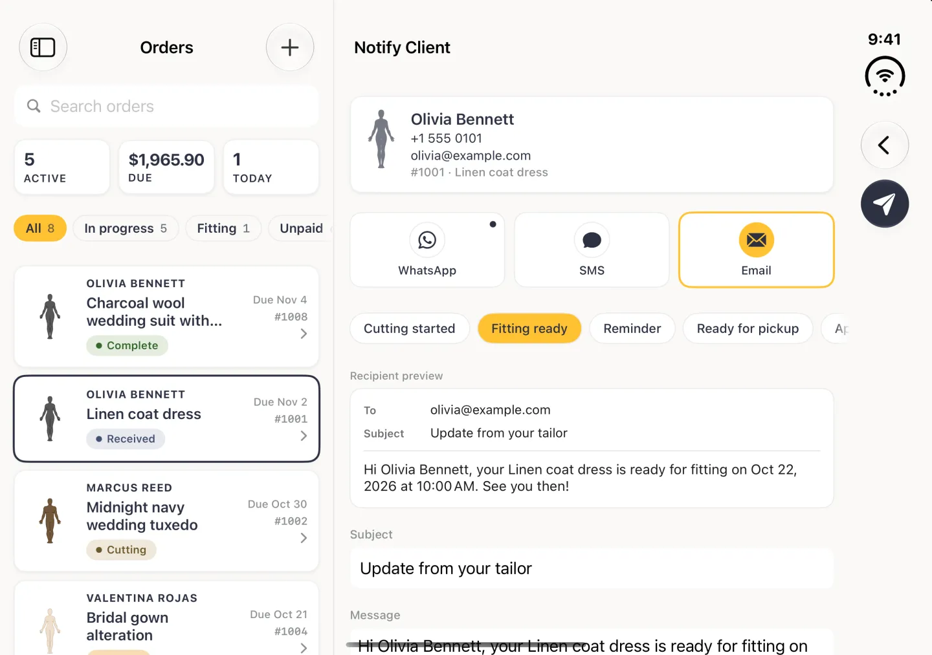Image resolution: width=932 pixels, height=655 pixels.
Task: Click Olivia Bennett's client mannequin avatar
Action: point(381,139)
